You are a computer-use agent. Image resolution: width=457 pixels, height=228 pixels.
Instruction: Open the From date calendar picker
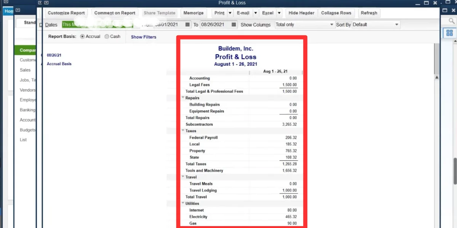pyautogui.click(x=187, y=25)
